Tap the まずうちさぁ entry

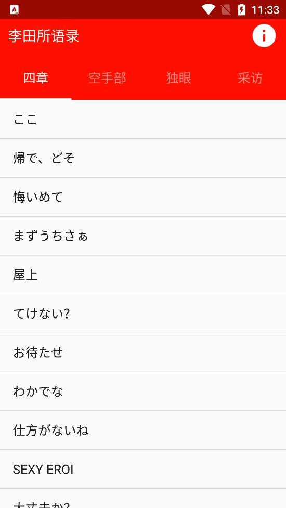point(143,236)
